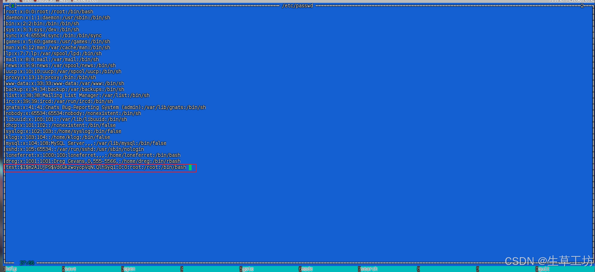
Task: Save the file with the 2save label
Action: (x=69, y=269)
